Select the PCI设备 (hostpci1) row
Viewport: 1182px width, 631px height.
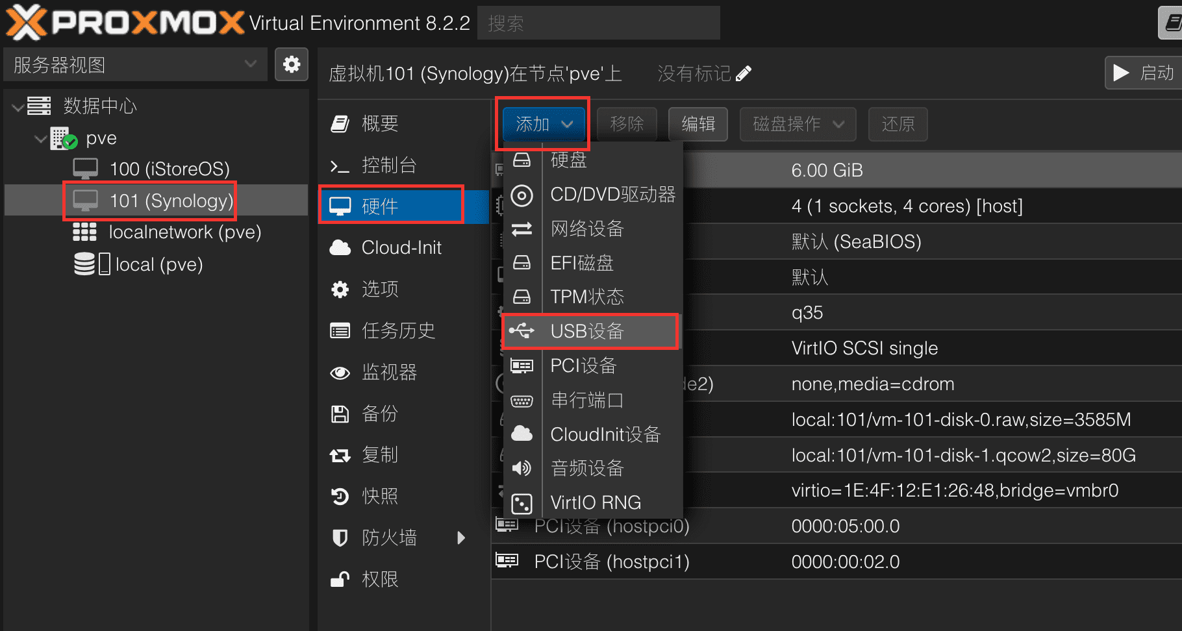pyautogui.click(x=836, y=562)
